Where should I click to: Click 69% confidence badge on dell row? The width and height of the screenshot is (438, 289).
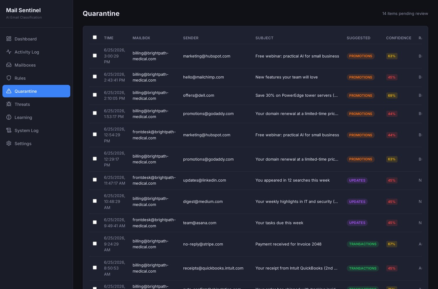(x=392, y=95)
